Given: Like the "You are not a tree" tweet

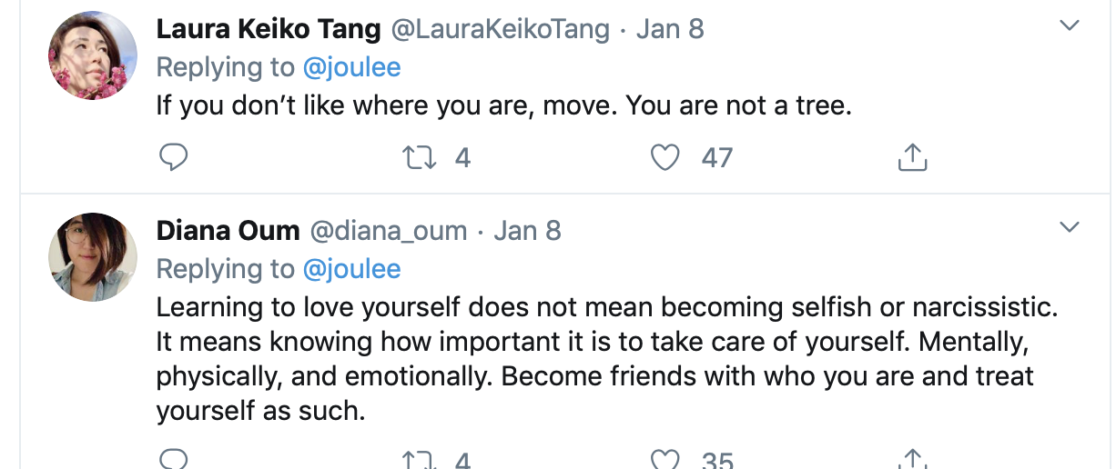Looking at the screenshot, I should tap(666, 158).
